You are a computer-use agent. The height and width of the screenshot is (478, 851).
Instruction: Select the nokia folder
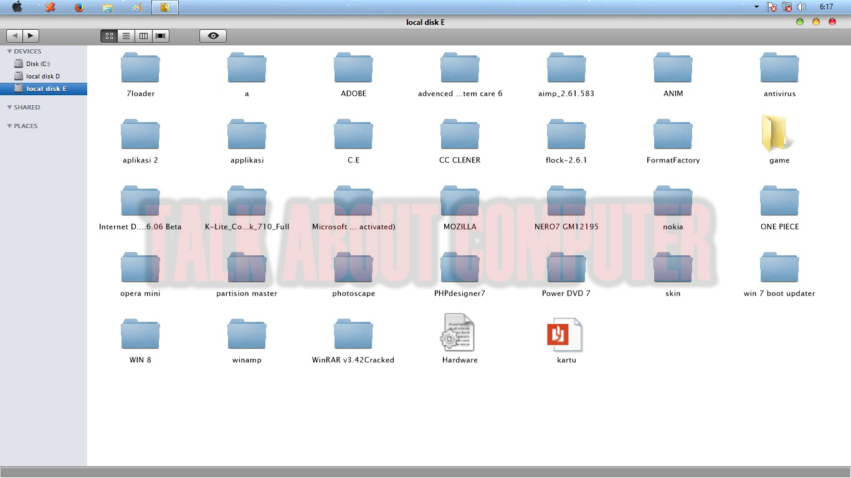pyautogui.click(x=673, y=208)
